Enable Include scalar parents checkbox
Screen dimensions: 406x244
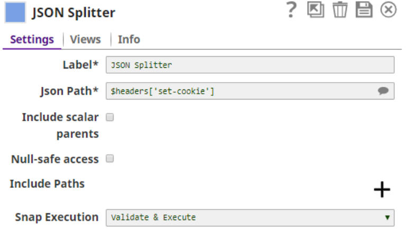pyautogui.click(x=110, y=117)
